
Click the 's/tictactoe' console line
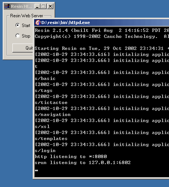(51, 103)
